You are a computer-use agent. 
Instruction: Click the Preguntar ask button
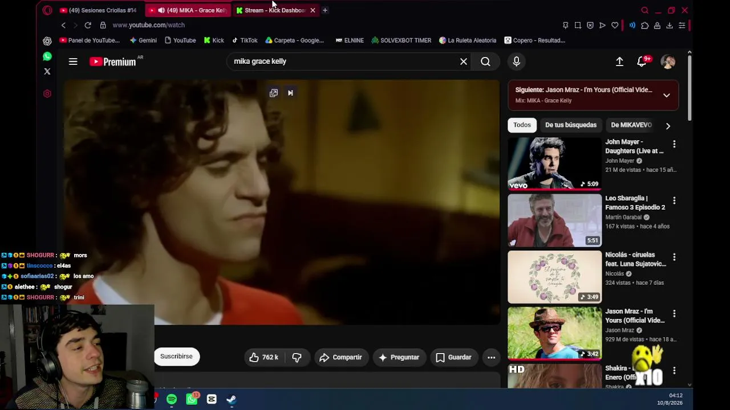pos(399,357)
